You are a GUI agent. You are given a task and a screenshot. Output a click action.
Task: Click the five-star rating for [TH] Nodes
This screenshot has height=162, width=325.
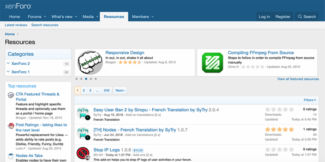click(x=279, y=130)
